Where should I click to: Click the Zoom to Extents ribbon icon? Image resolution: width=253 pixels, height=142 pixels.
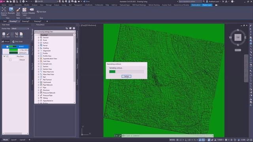[x=4, y=11]
